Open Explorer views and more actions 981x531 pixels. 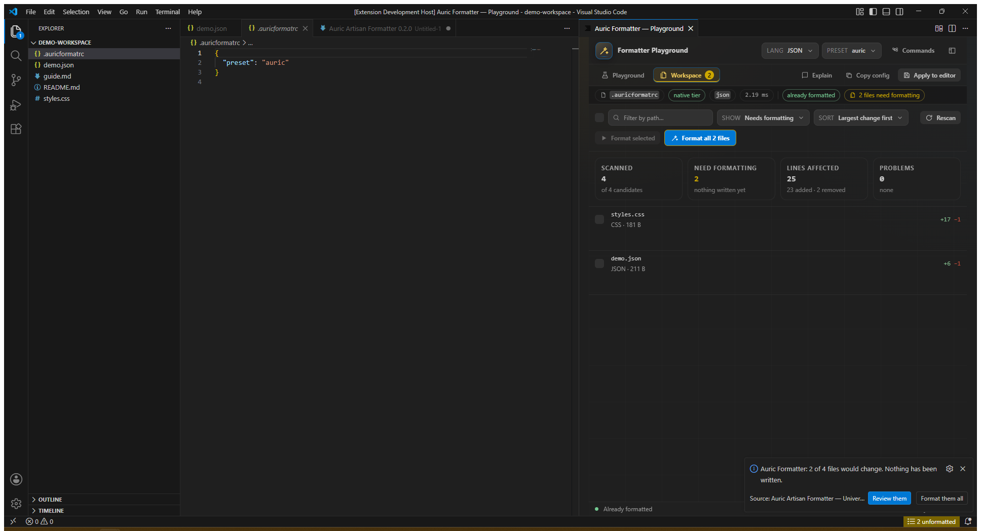[168, 28]
